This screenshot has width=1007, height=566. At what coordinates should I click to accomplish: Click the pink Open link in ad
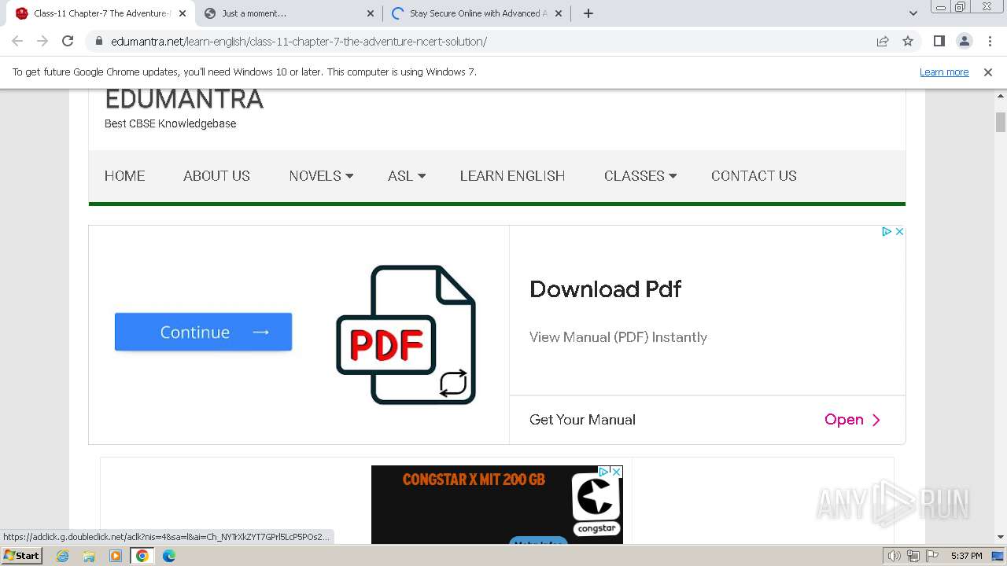(x=853, y=420)
